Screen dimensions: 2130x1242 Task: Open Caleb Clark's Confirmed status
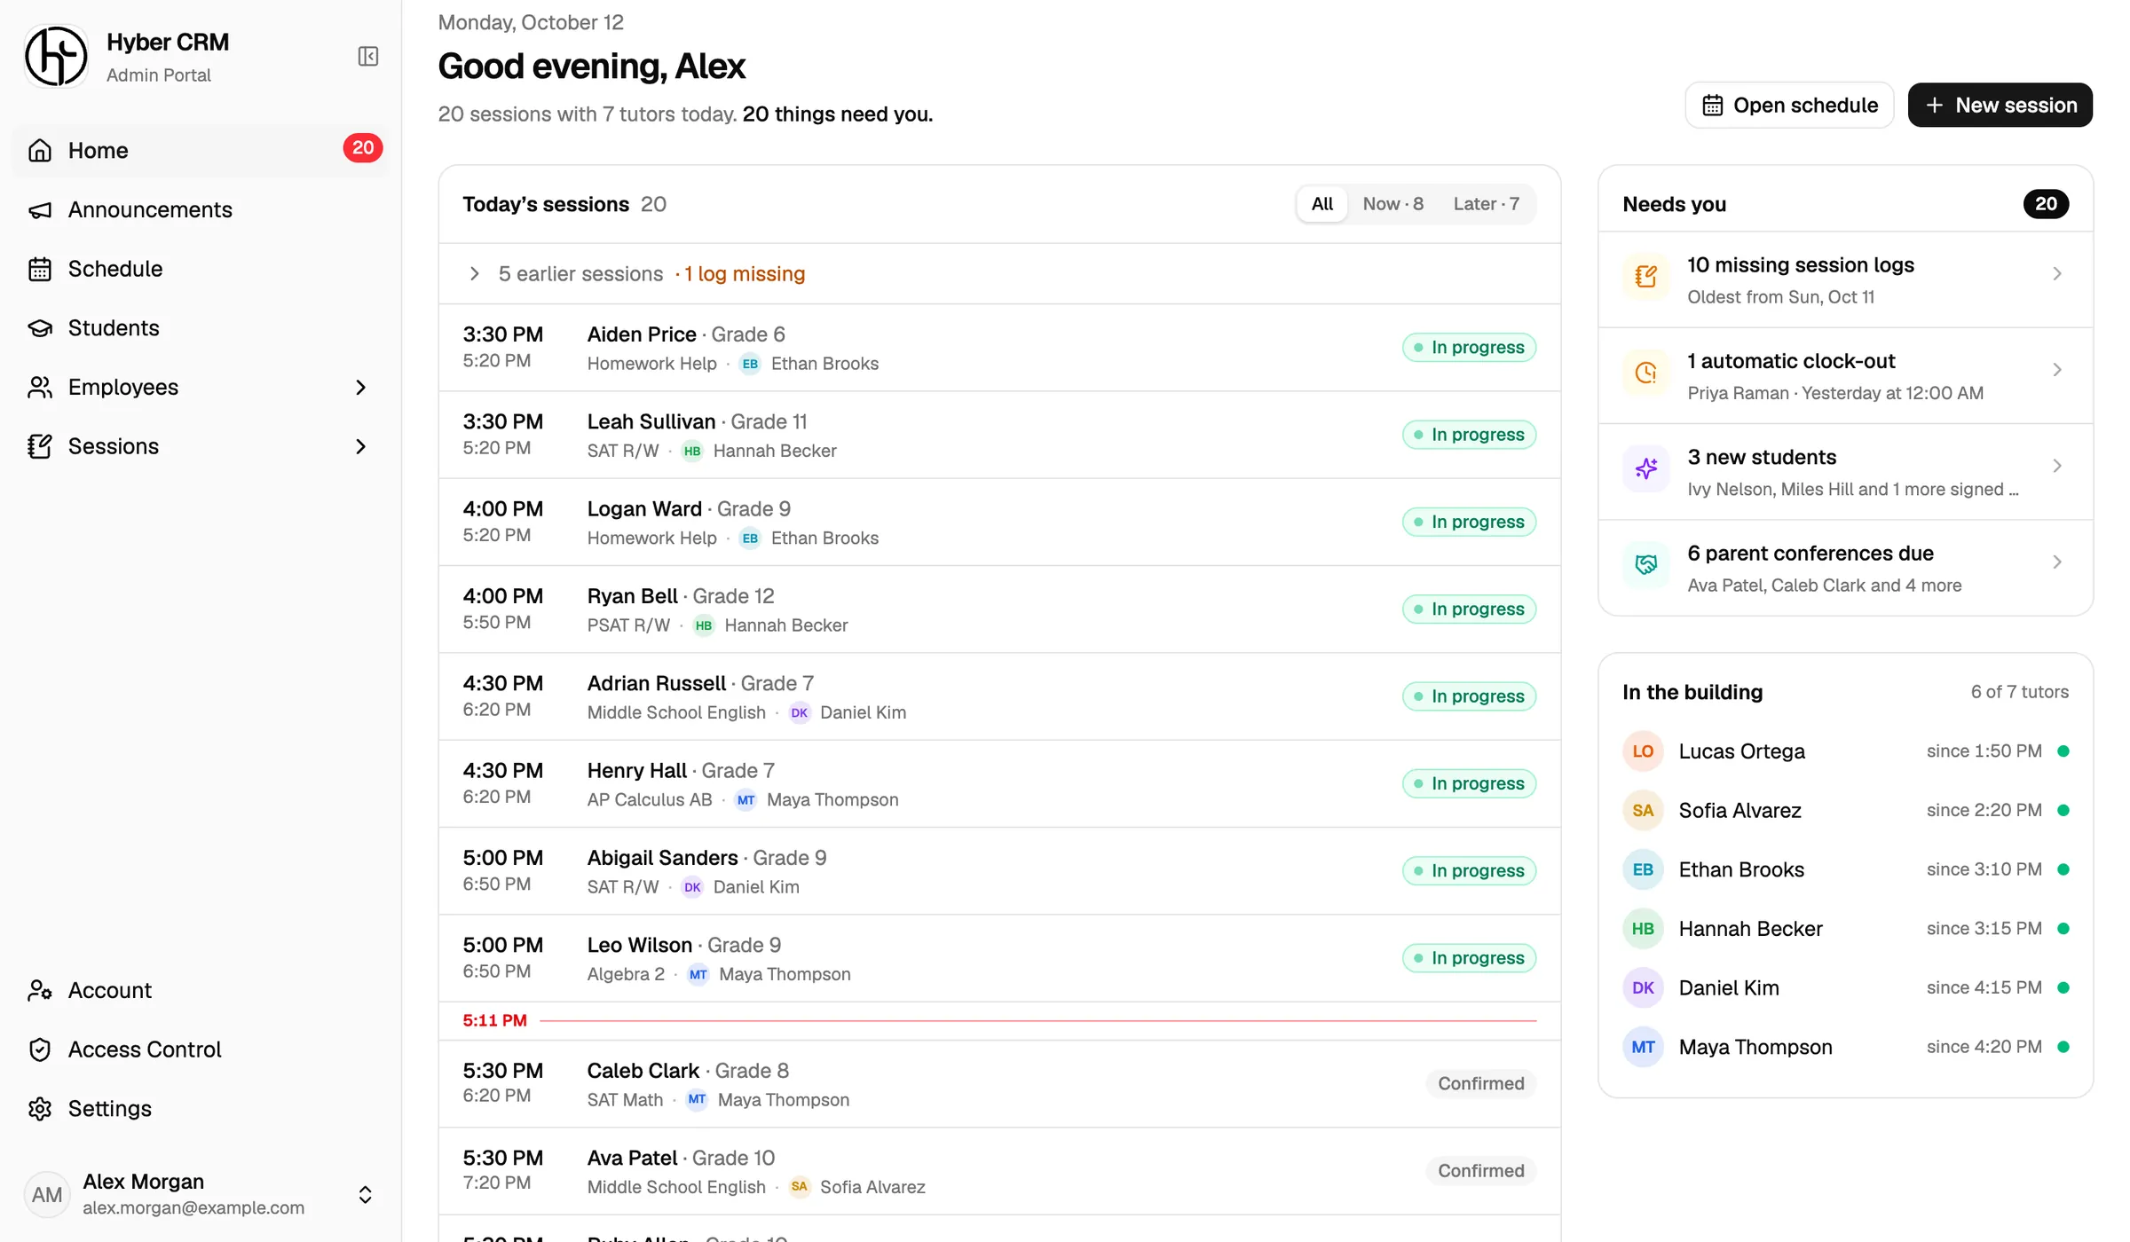click(x=1480, y=1084)
